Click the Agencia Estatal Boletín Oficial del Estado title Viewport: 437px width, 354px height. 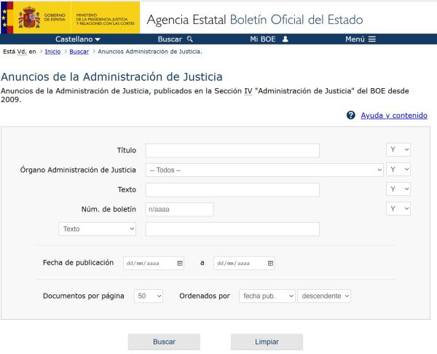(255, 20)
